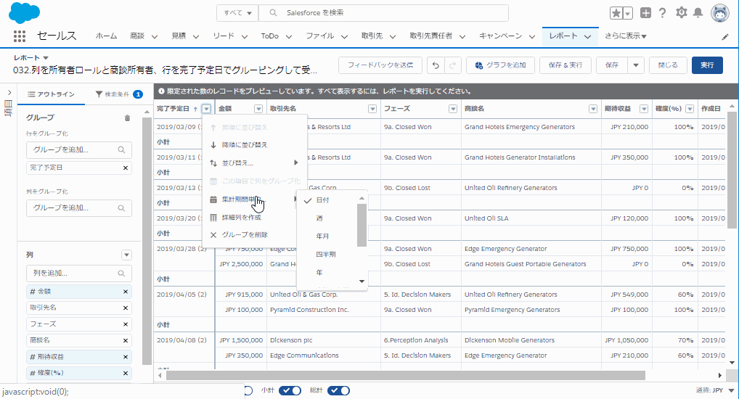Open the 集計期間単位 submenu
Viewport: 739px width, 399px height.
pos(255,199)
